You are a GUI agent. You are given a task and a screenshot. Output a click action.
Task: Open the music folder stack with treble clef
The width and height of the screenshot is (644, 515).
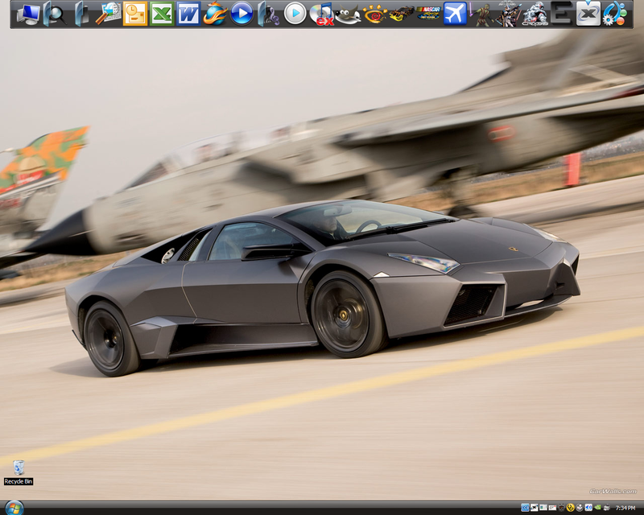pyautogui.click(x=268, y=14)
